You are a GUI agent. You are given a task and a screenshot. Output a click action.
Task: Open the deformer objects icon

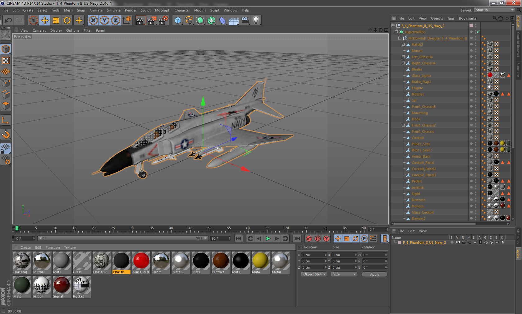222,21
